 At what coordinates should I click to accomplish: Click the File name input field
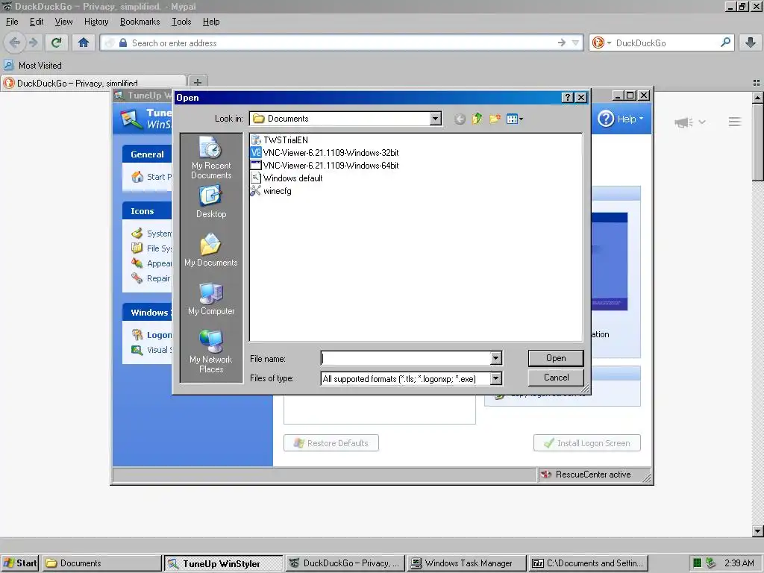pos(405,358)
